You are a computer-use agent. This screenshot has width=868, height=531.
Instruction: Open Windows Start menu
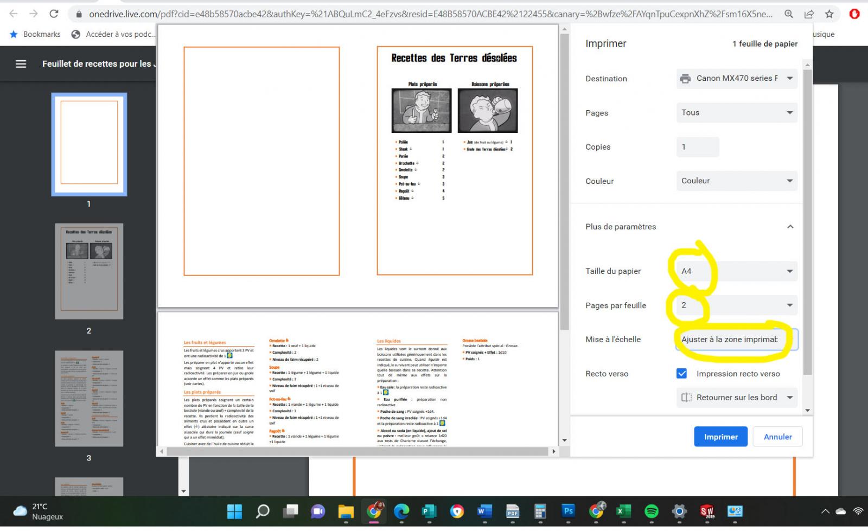point(234,511)
